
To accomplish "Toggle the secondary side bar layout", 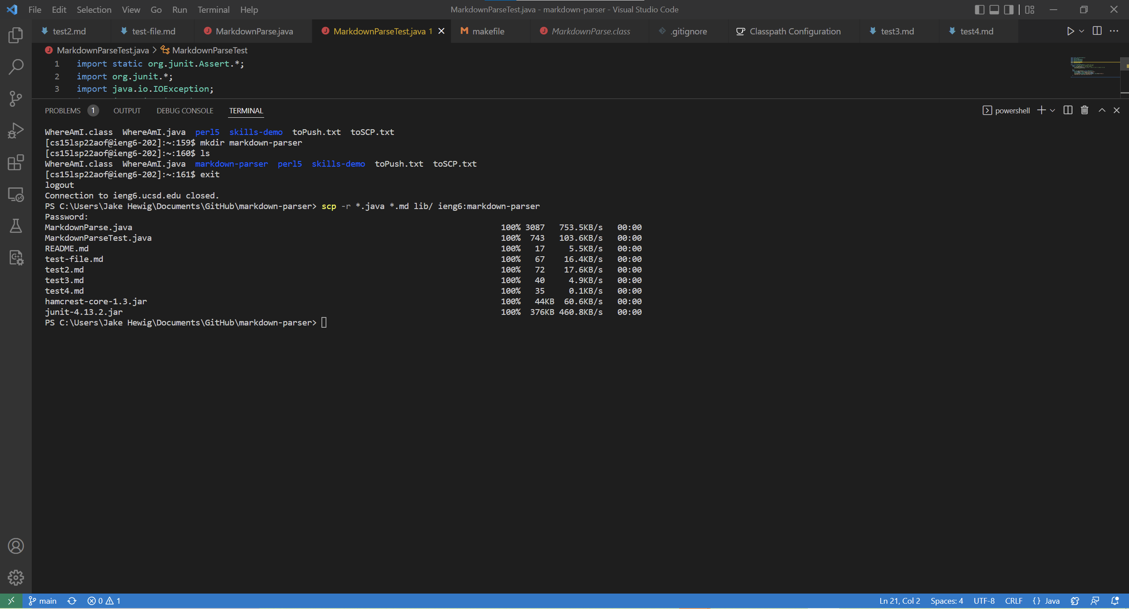I will pyautogui.click(x=1009, y=10).
